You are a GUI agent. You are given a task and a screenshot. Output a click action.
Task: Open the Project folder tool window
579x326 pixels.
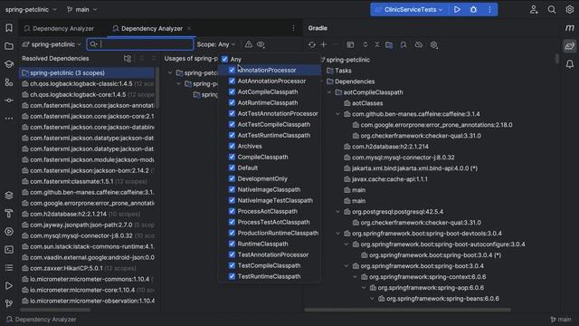click(x=9, y=46)
